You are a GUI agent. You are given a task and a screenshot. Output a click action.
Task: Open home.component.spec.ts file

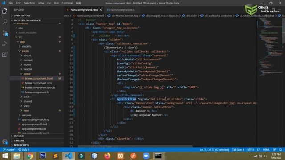(x=40, y=88)
